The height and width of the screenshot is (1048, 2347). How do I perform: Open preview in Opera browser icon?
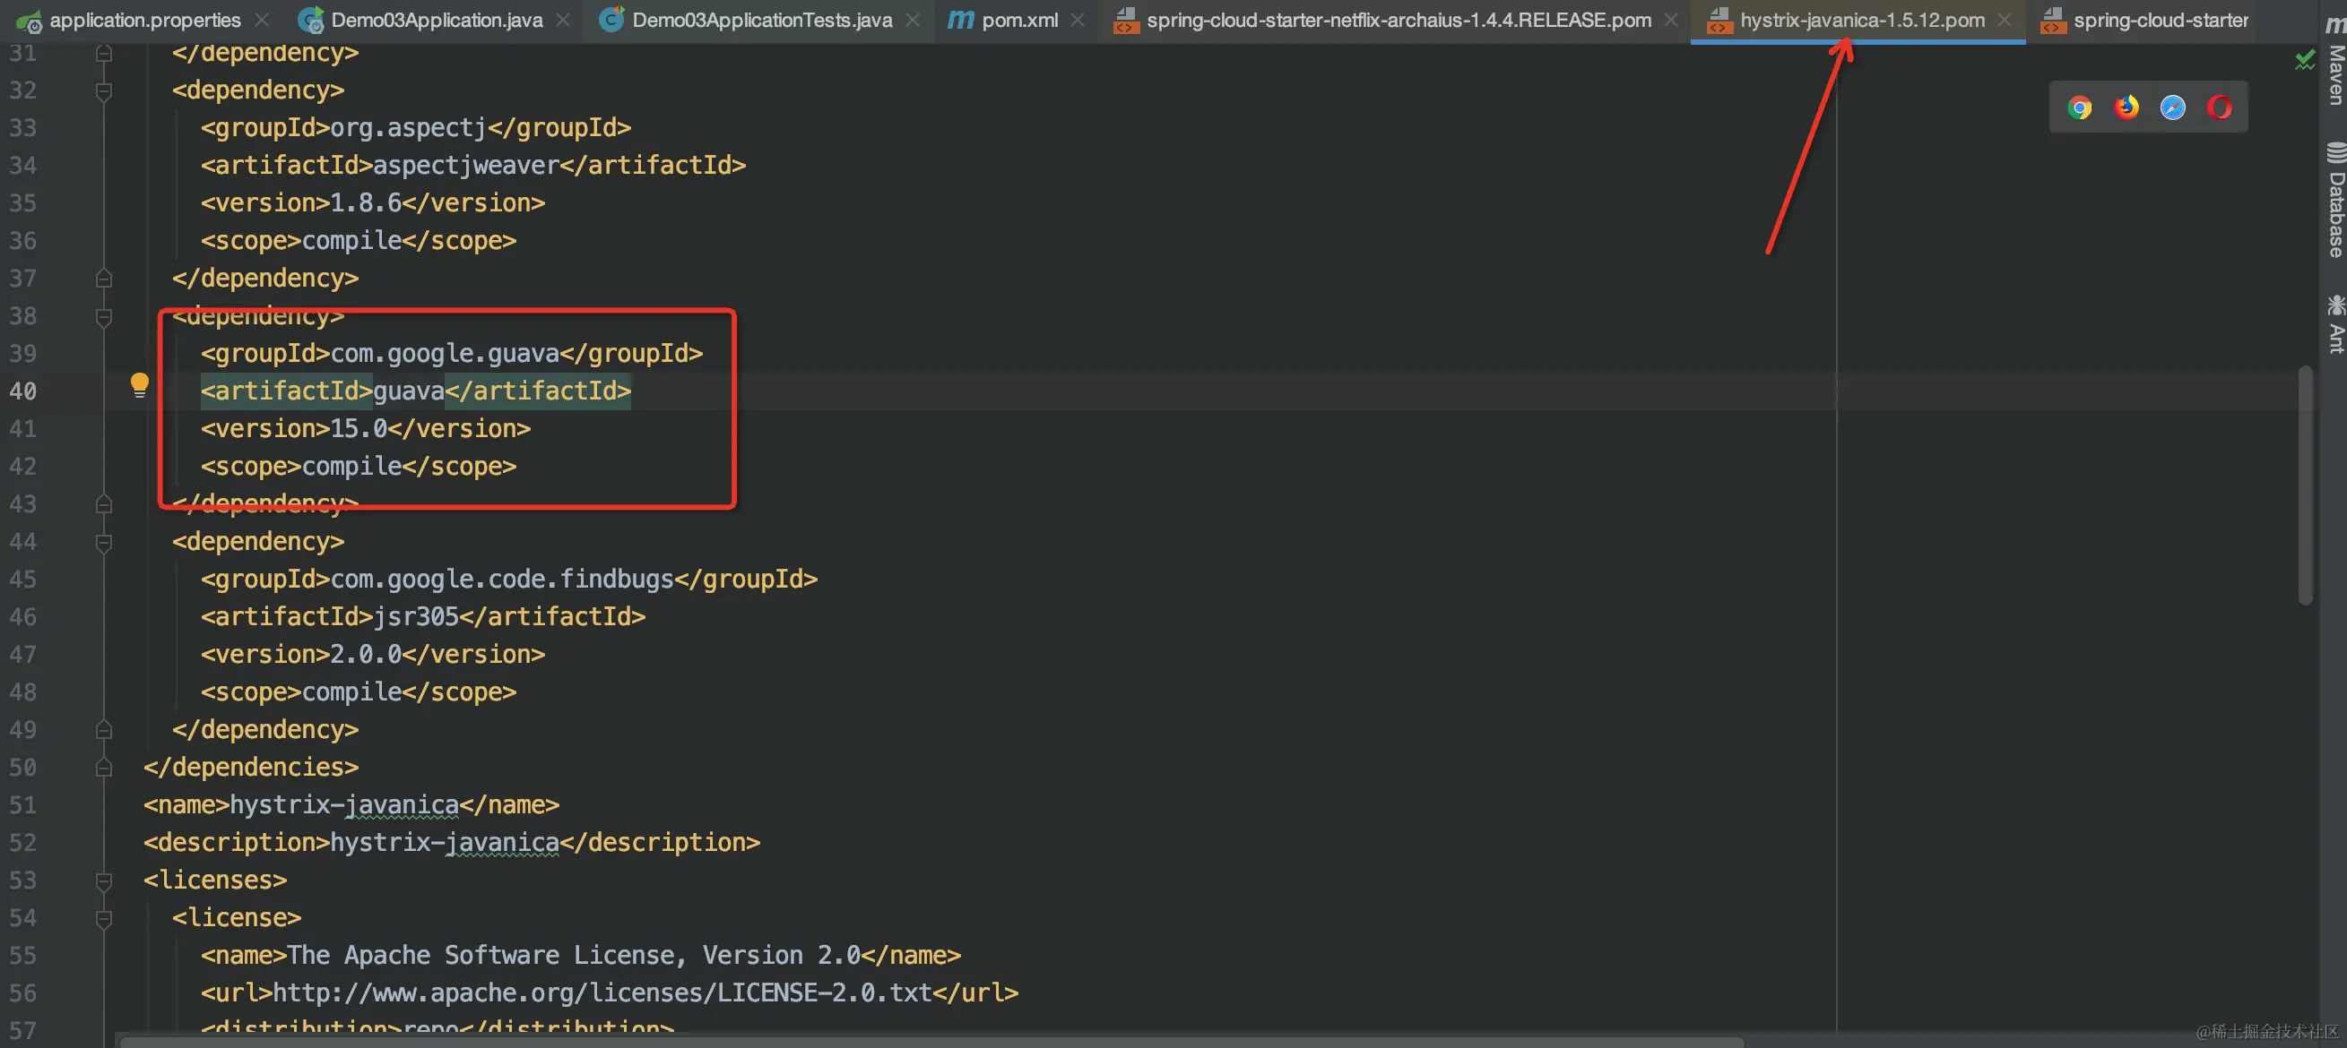[2220, 107]
